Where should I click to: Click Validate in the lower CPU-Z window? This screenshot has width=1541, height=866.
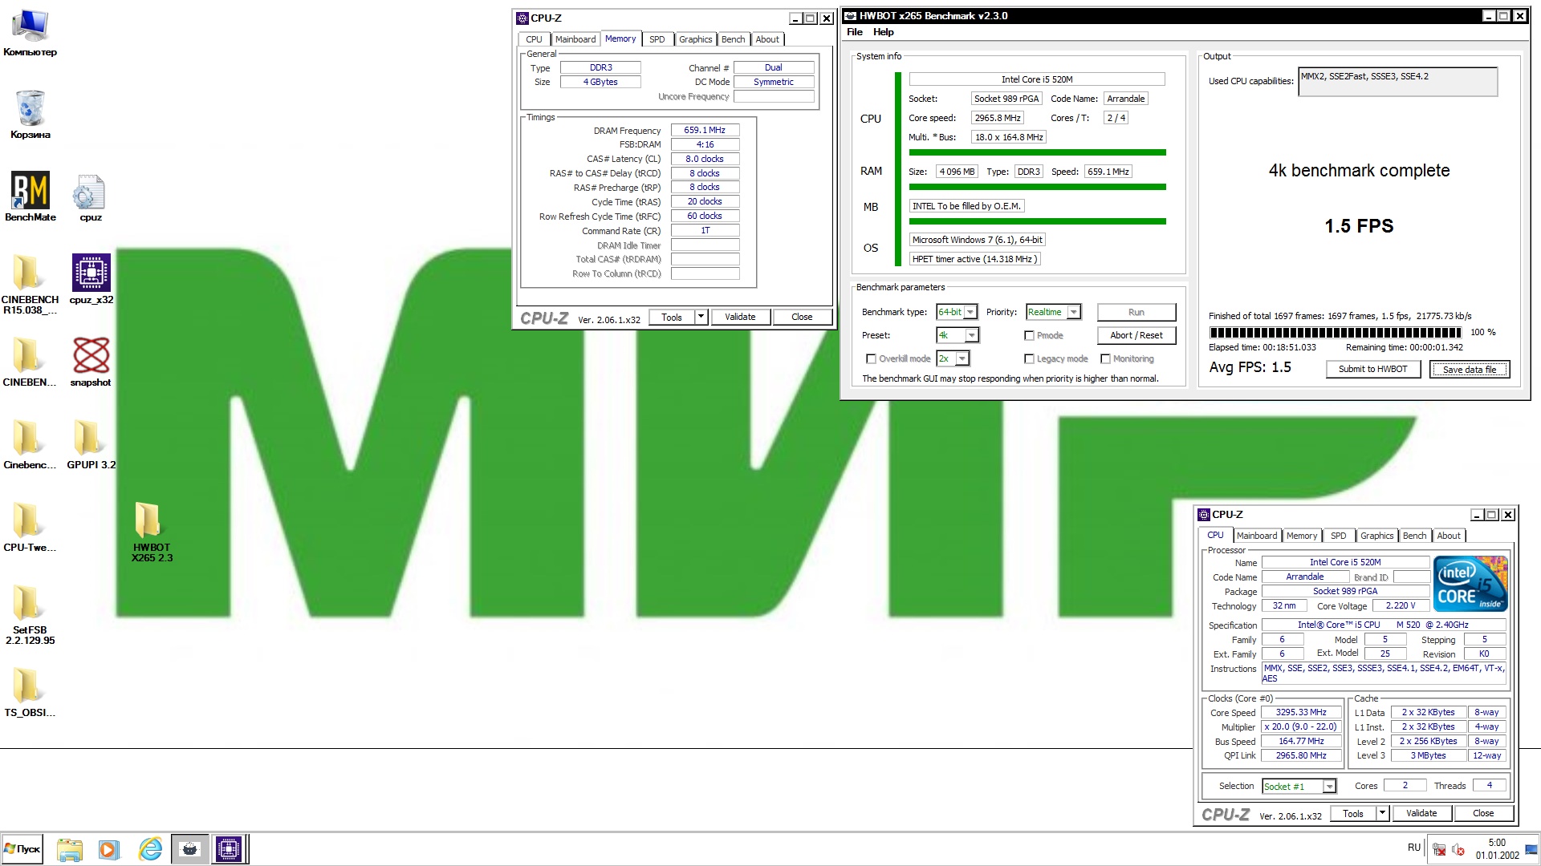coord(1421,813)
